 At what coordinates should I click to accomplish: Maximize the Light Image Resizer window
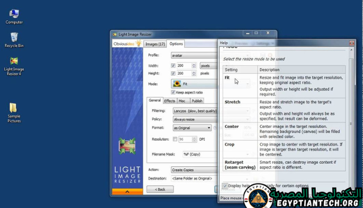tap(256, 33)
